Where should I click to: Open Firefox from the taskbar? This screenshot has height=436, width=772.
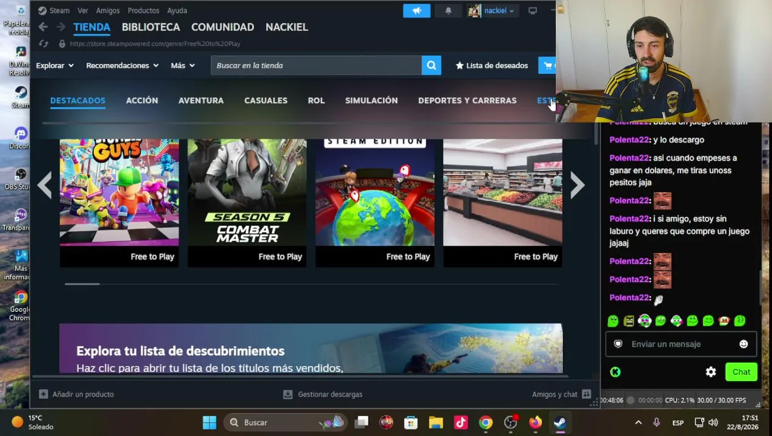pyautogui.click(x=535, y=423)
